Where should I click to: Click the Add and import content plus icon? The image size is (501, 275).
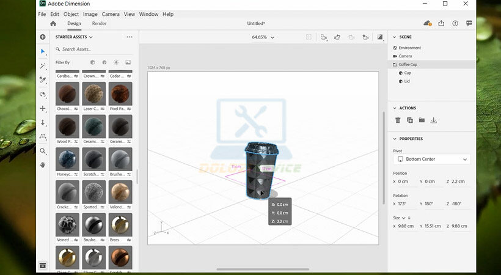(x=43, y=37)
